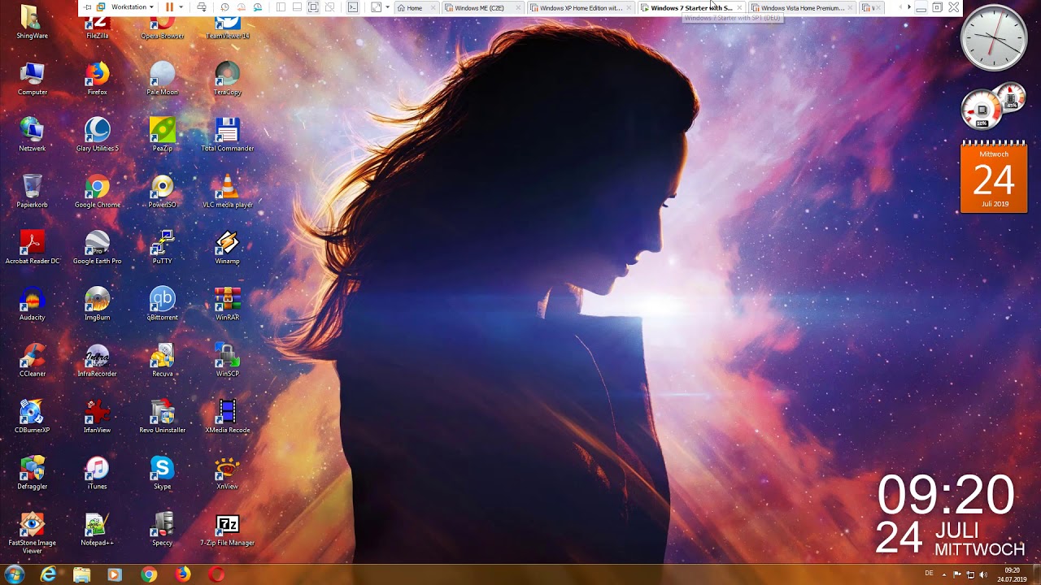
Task: Open IrfanView desktop shortcut
Action: click(97, 416)
